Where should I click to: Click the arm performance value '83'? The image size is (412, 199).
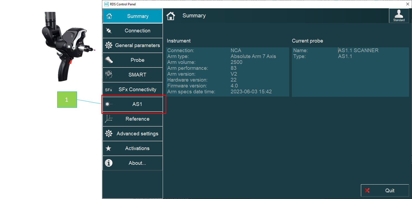[x=233, y=68]
